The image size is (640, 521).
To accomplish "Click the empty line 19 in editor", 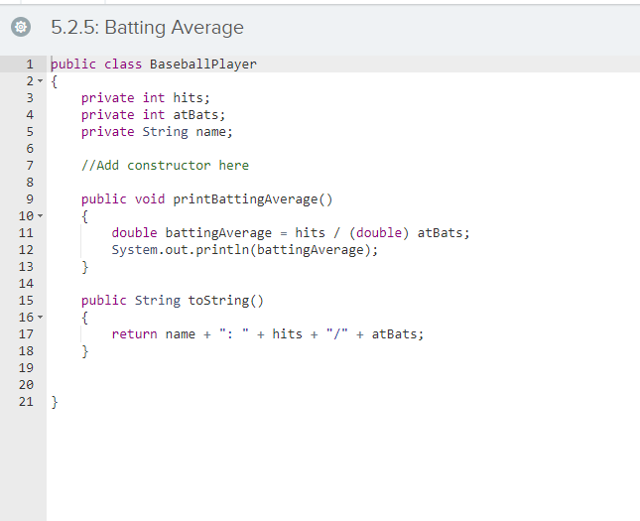I will tap(343, 368).
